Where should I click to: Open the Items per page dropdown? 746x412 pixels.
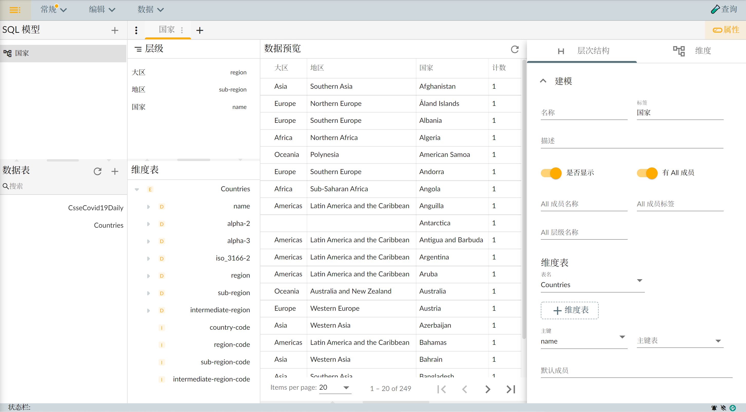[x=335, y=388]
